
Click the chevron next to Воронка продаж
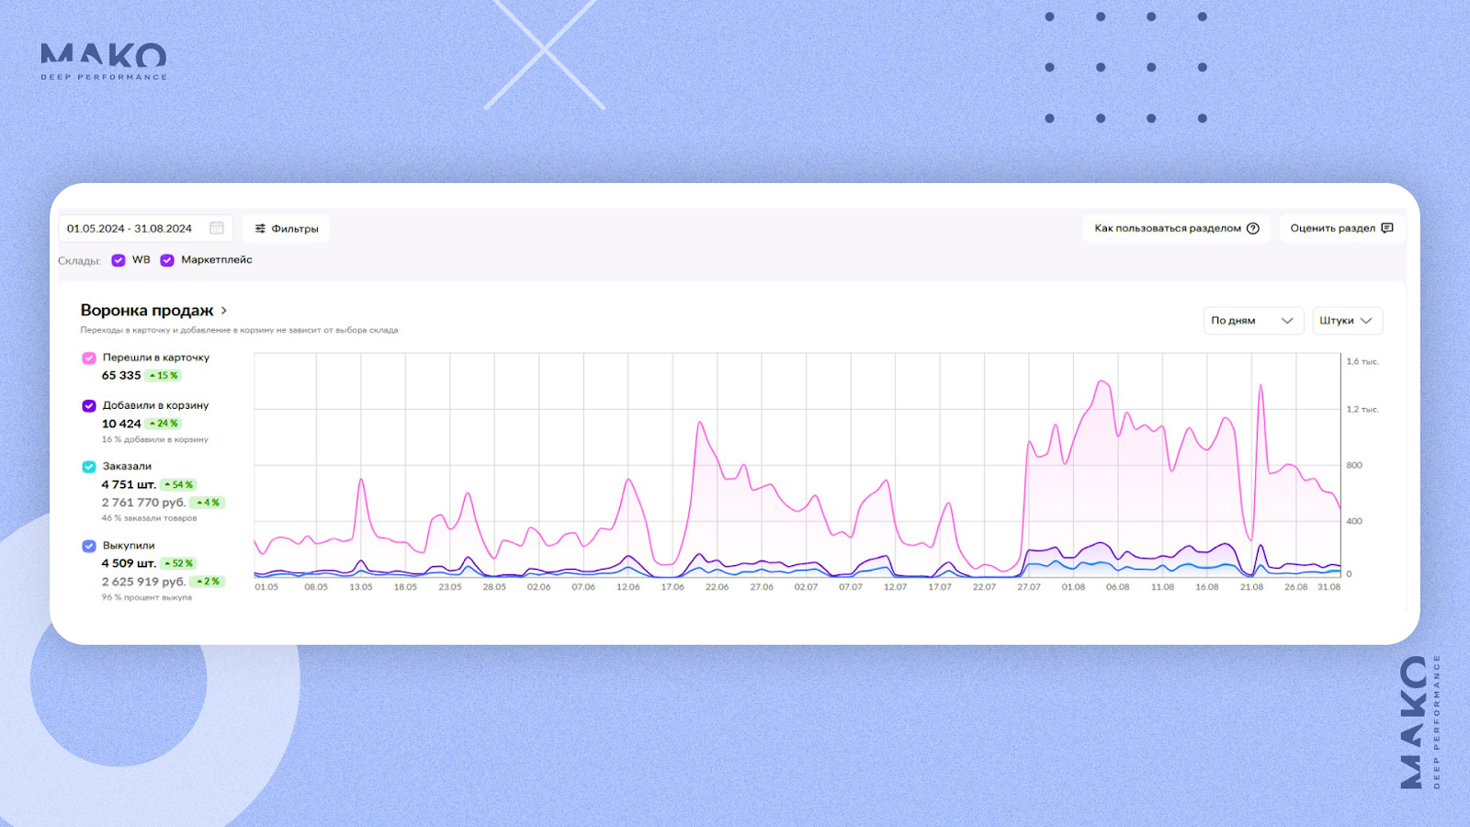(223, 311)
